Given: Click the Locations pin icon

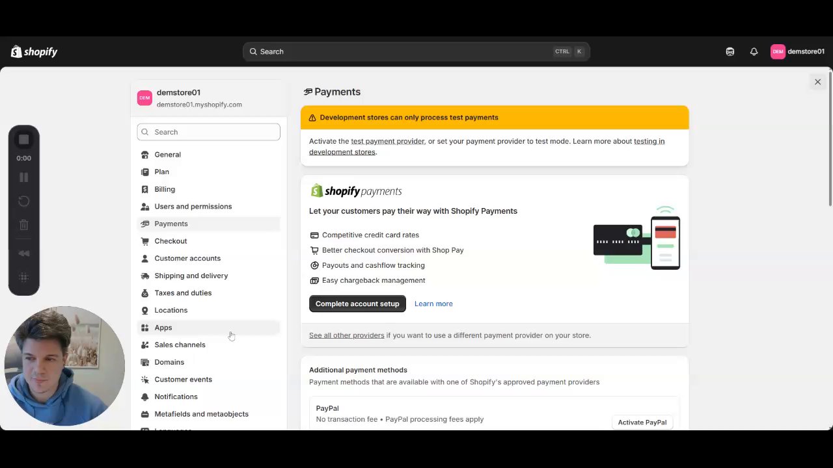Looking at the screenshot, I should [144, 310].
